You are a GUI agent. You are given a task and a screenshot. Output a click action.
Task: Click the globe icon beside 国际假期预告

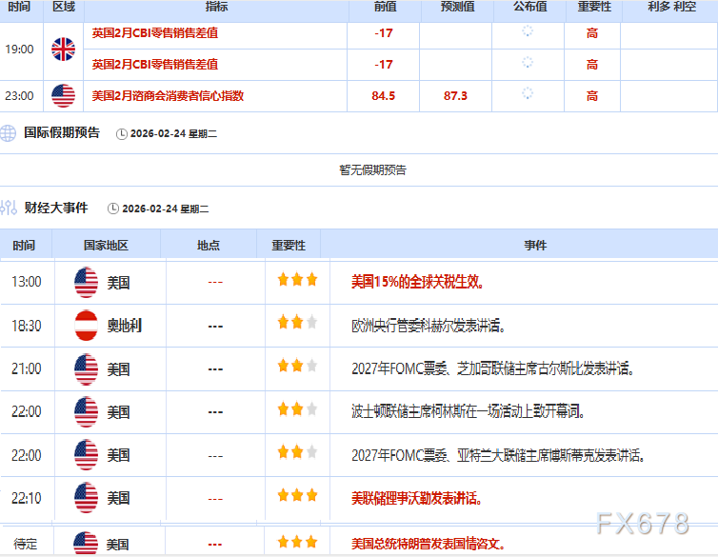point(9,133)
